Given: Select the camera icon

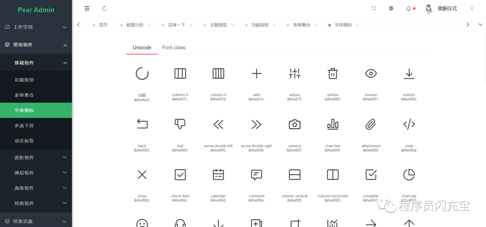Looking at the screenshot, I should pos(294,125).
